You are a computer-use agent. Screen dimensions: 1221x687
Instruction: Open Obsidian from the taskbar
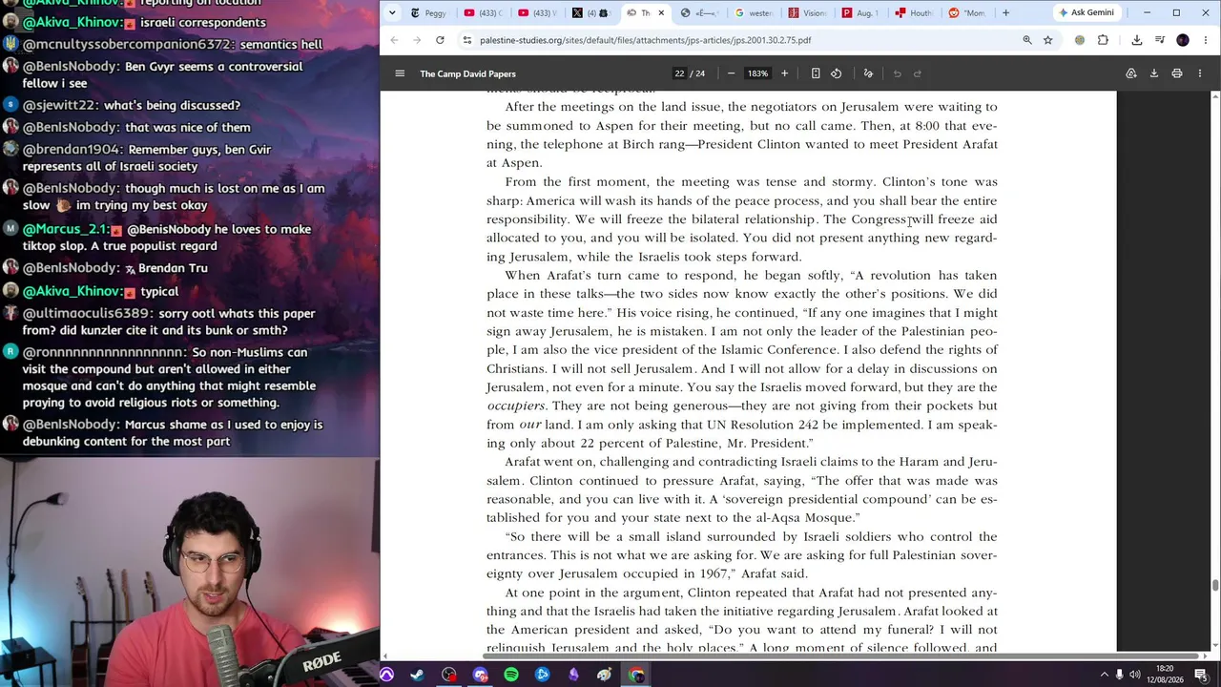point(573,675)
